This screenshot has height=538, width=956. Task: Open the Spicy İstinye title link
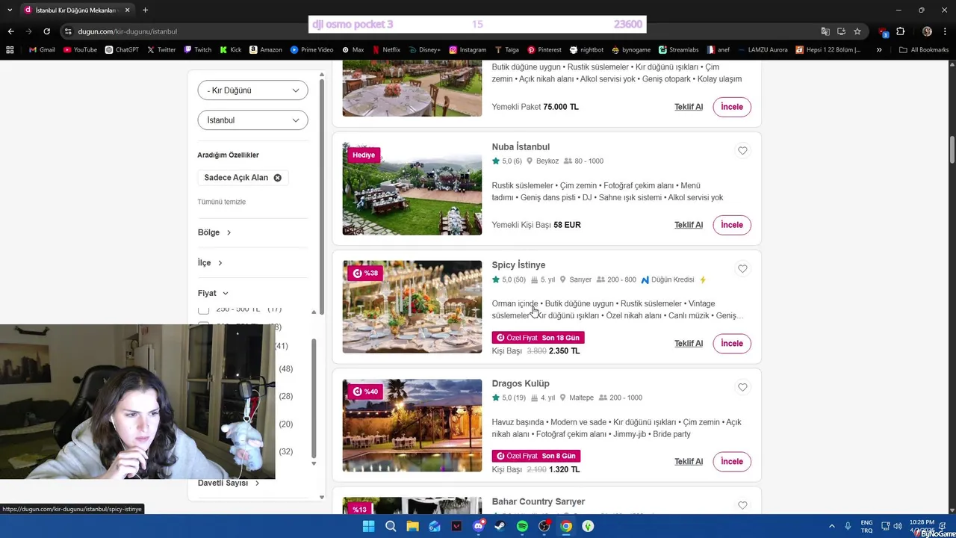click(518, 265)
